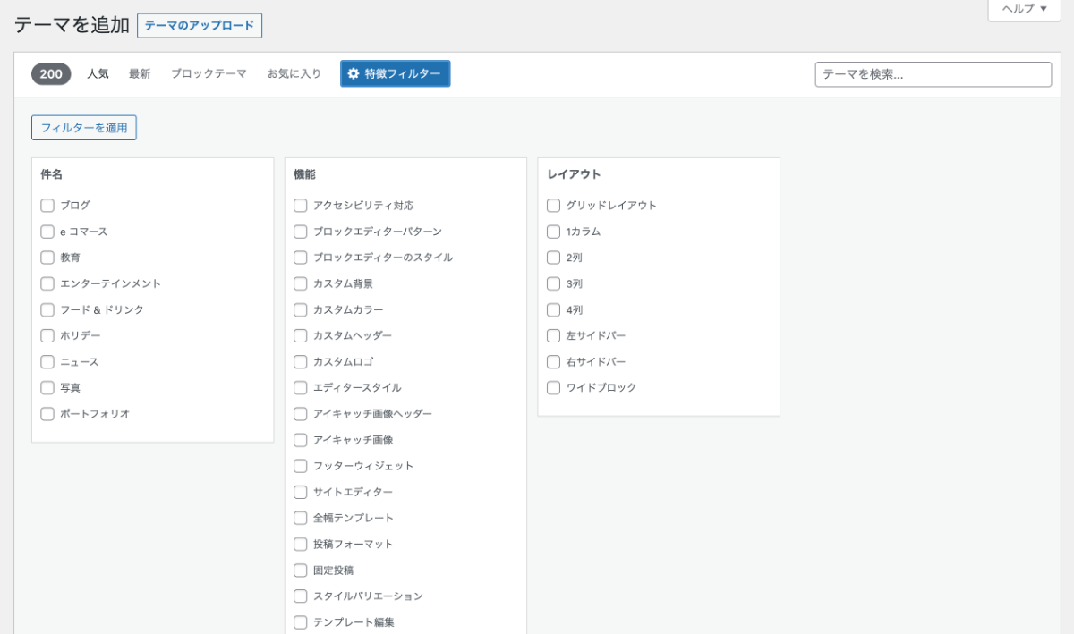
Task: Check the ブログ checkbox
Action: pos(48,206)
